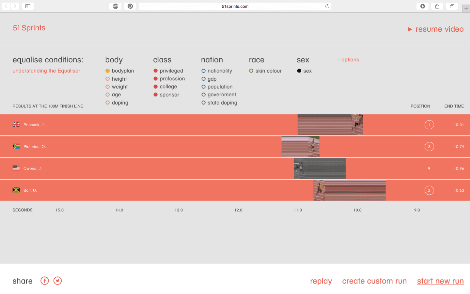Reload the 51sprints.com page
This screenshot has width=470, height=294.
click(x=327, y=6)
